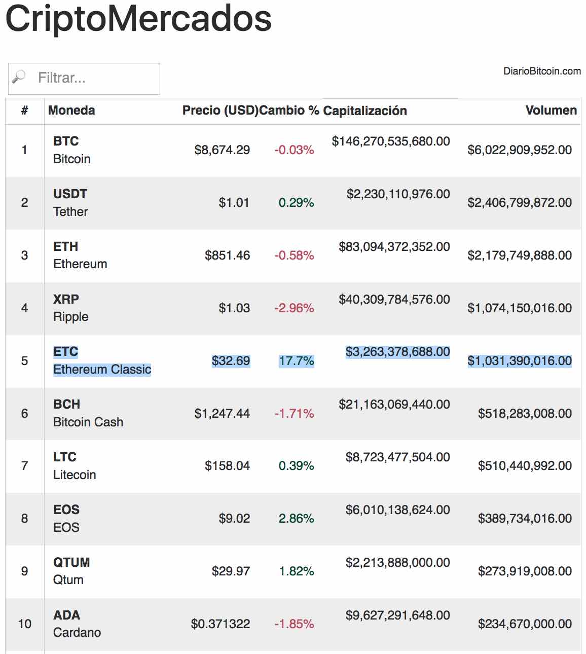
Task: Click Cardano price $0.371322
Action: point(221,624)
